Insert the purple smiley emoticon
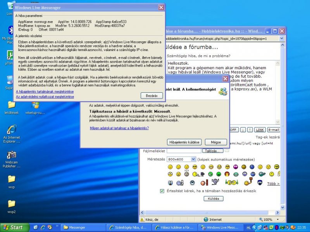The image size is (310, 232). click(236, 167)
